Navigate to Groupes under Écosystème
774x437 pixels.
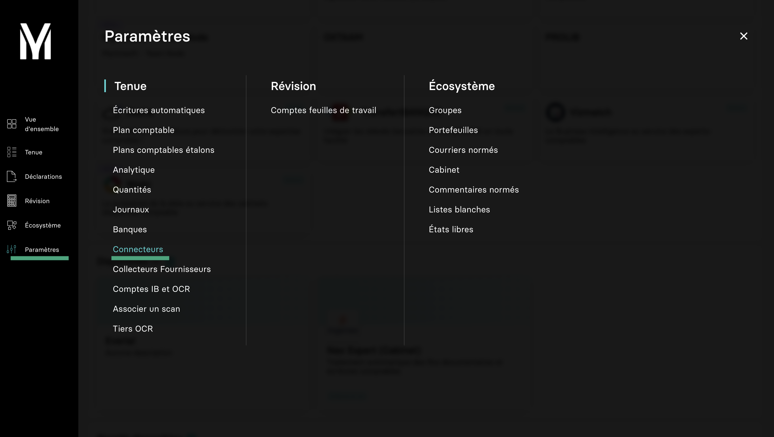(445, 110)
